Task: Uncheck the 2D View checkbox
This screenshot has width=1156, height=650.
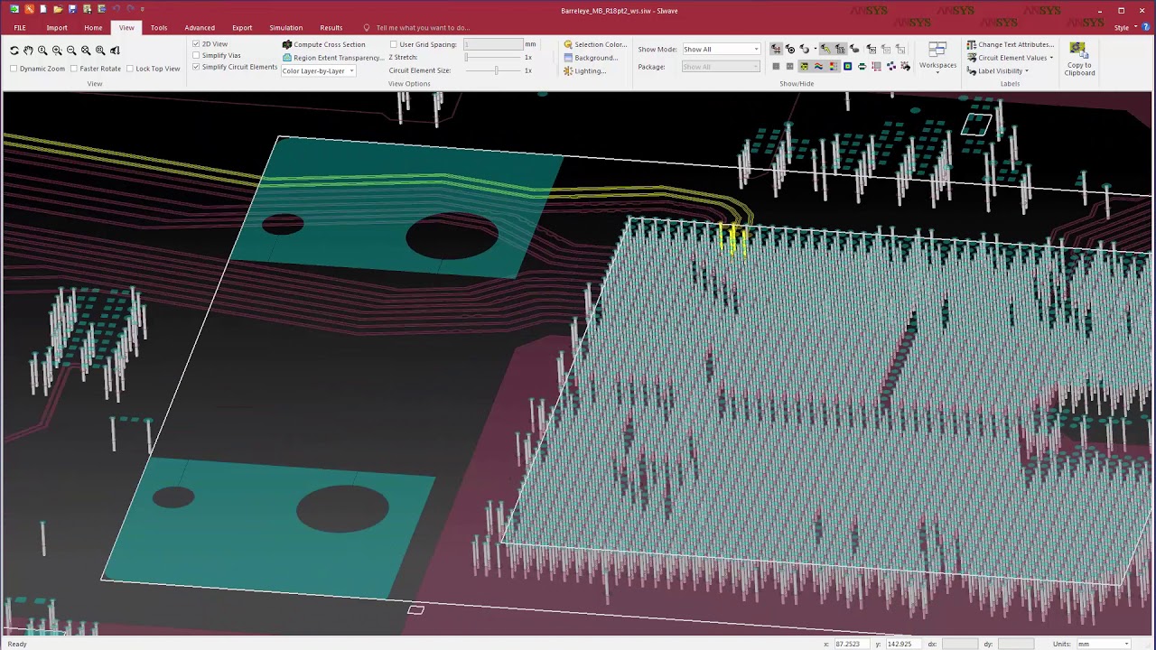Action: coord(196,43)
